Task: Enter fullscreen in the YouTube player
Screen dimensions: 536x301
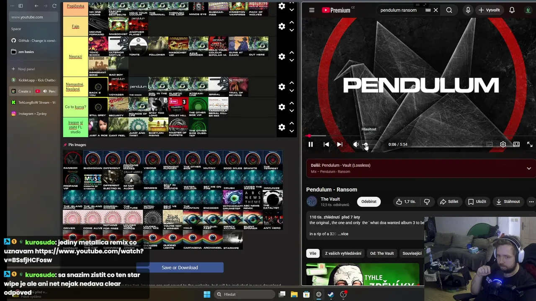Action: click(530, 144)
